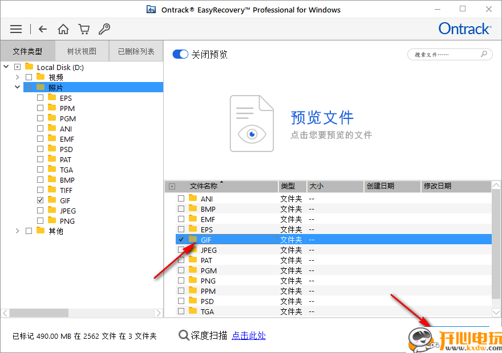Sort by the 创建日期 column header

(392, 186)
